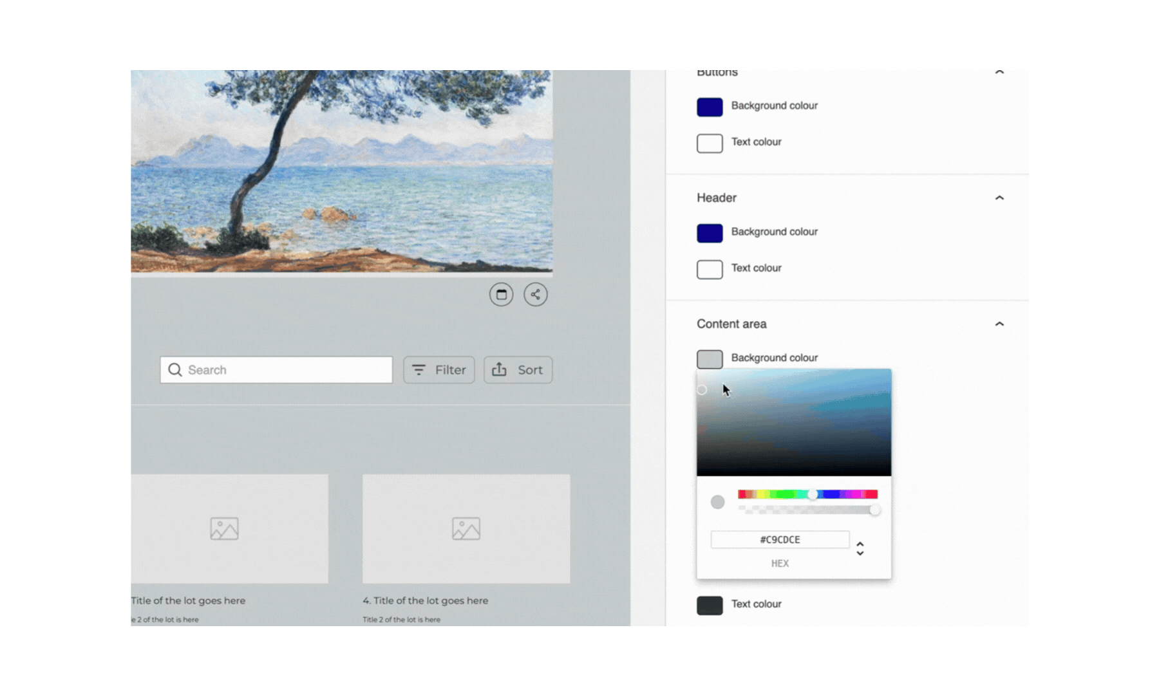The height and width of the screenshot is (695, 1159).
Task: Collapse the Header section
Action: (x=999, y=198)
